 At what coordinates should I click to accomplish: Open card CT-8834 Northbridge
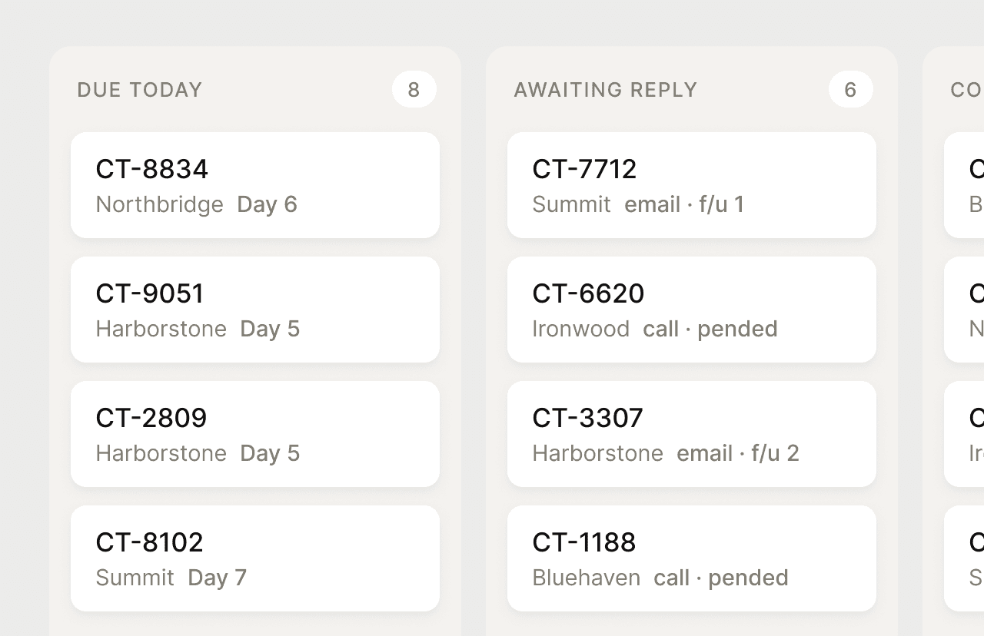click(255, 185)
